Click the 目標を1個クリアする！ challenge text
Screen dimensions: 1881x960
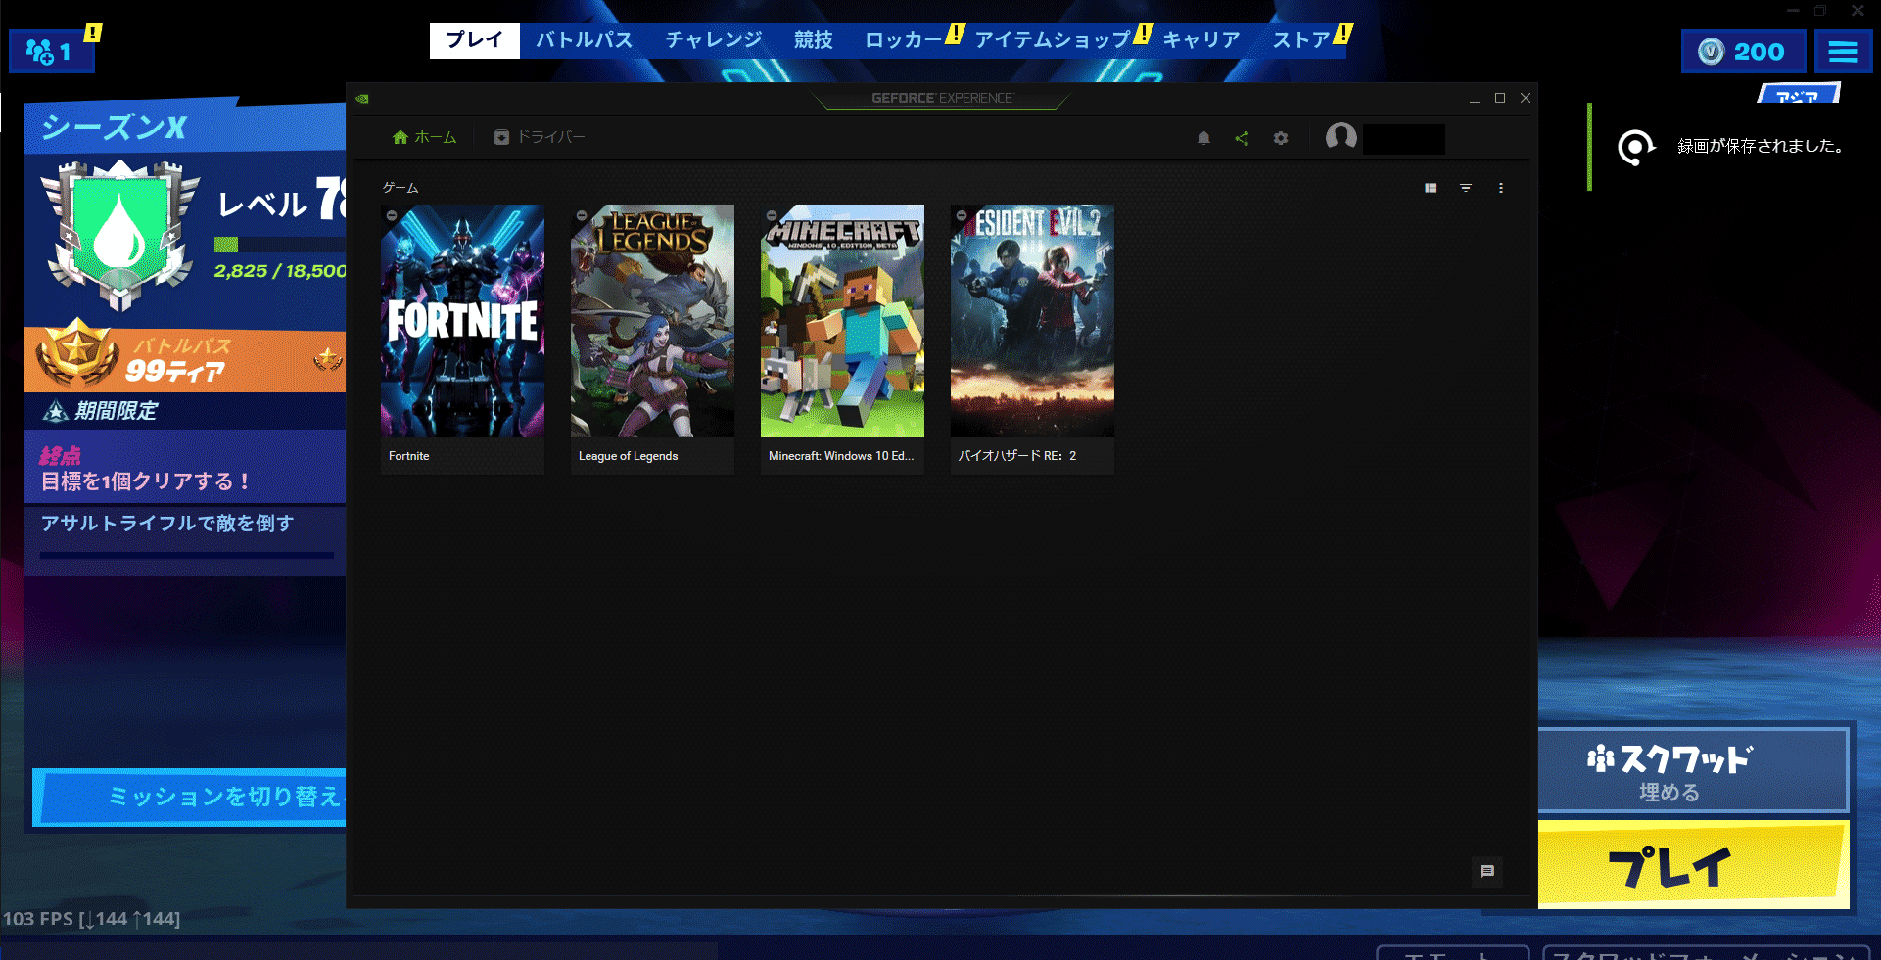[x=147, y=481]
